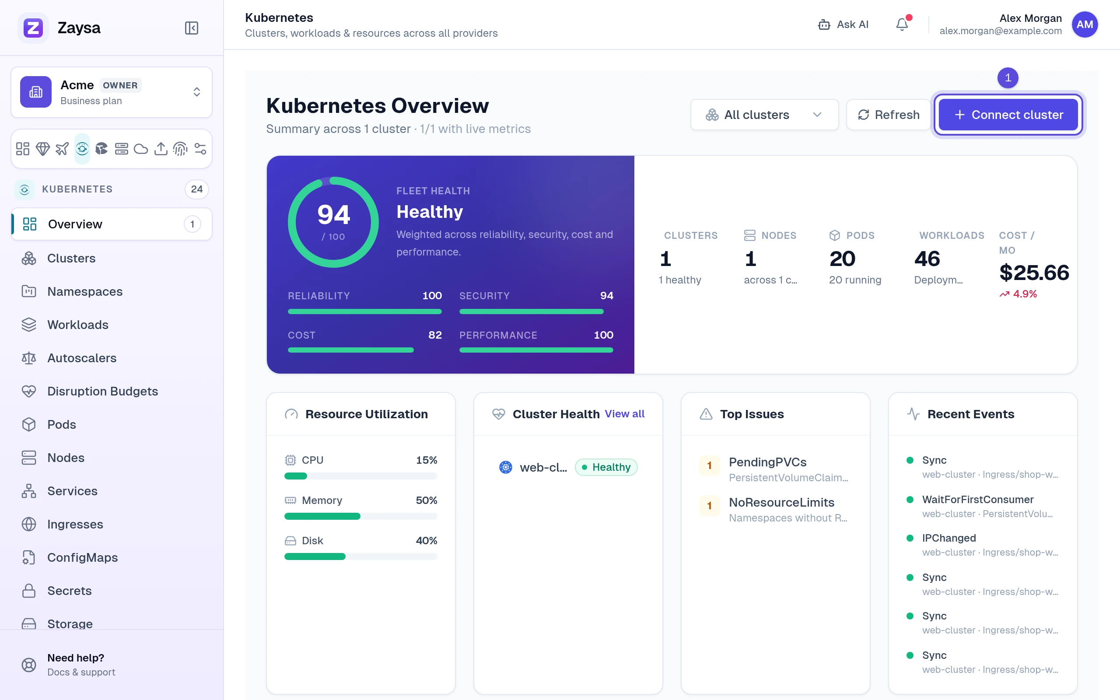
Task: Click the Disk drive icon
Action: point(290,541)
